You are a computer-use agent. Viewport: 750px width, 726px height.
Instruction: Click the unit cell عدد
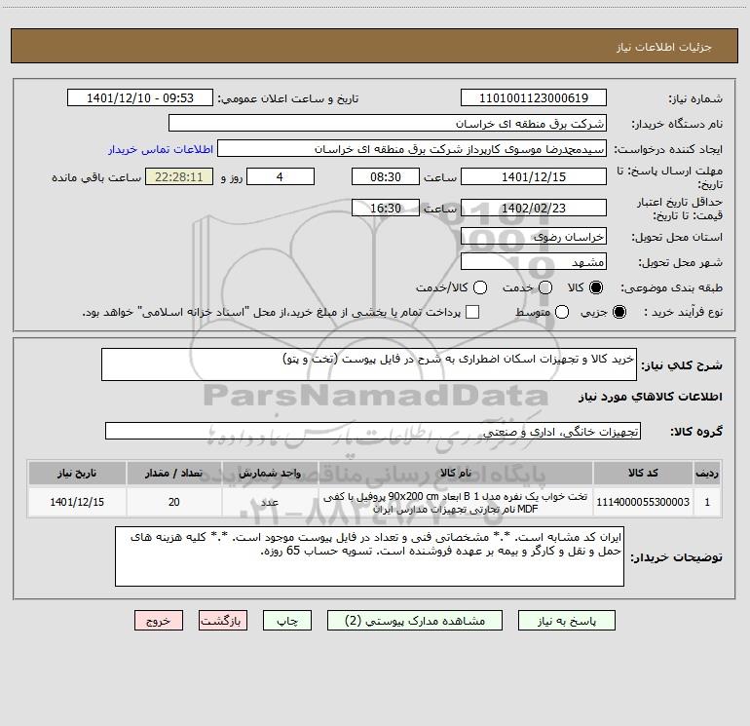point(270,502)
